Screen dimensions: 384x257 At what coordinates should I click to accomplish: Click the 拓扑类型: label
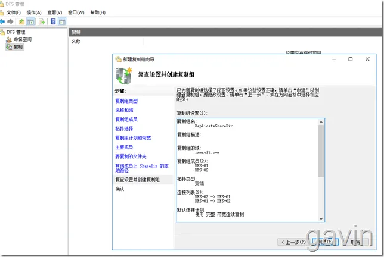pos(187,179)
